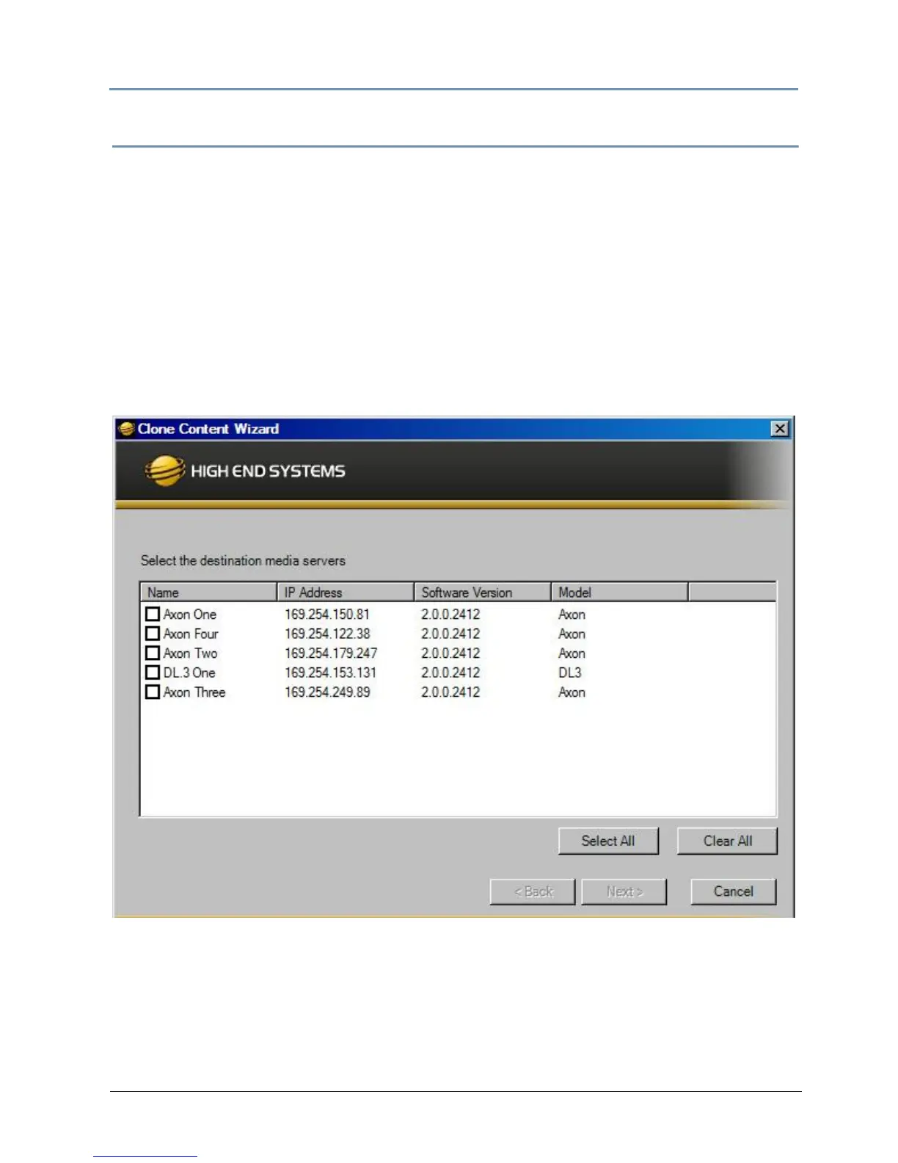The width and height of the screenshot is (898, 1163).
Task: Check the Axon One checkbox
Action: [153, 614]
